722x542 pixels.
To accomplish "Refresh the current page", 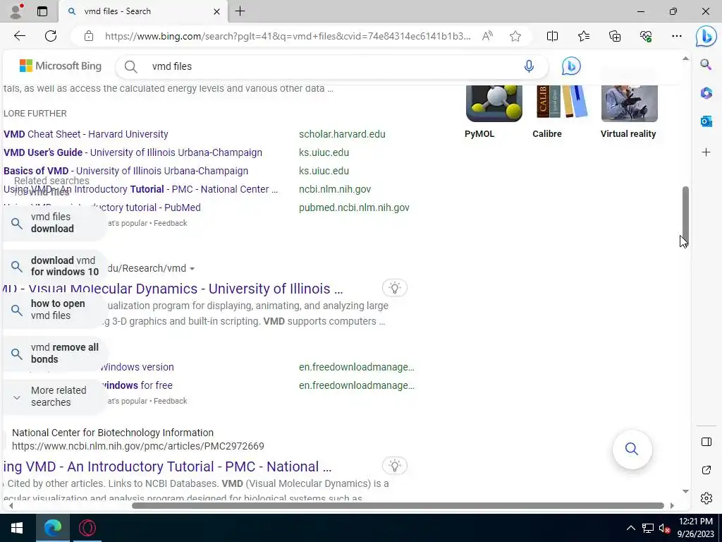I will tap(51, 36).
